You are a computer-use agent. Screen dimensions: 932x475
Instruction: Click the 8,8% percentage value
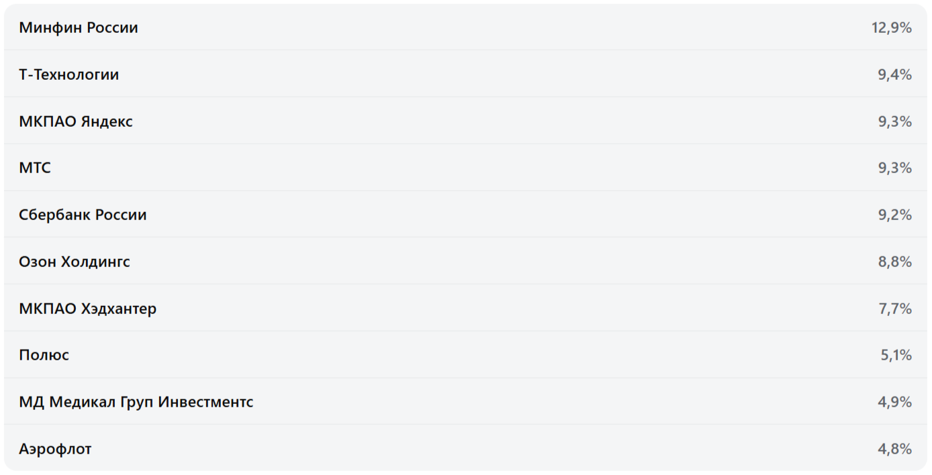[894, 262]
